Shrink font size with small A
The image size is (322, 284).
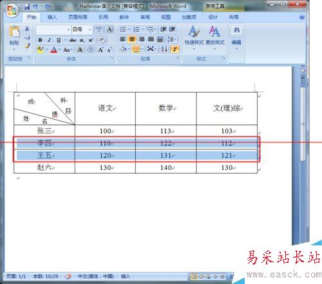point(109,50)
